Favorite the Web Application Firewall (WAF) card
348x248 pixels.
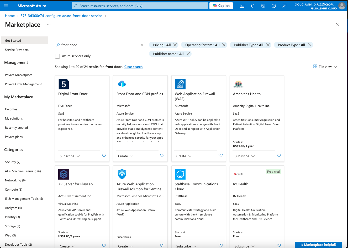tap(221, 155)
